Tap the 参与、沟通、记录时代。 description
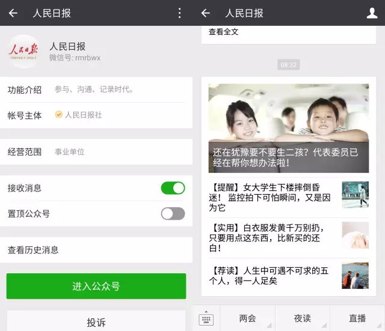The width and height of the screenshot is (385, 331). tap(94, 90)
